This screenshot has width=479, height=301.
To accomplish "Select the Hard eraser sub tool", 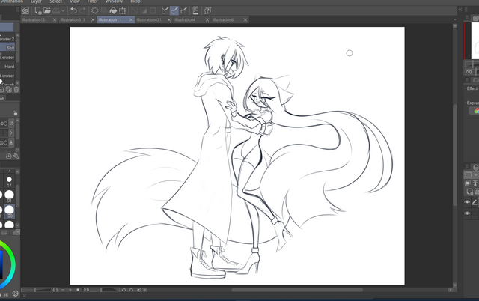I will [x=7, y=67].
